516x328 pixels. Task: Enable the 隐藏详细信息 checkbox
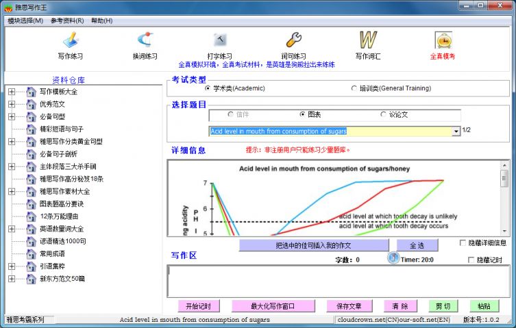(x=463, y=243)
